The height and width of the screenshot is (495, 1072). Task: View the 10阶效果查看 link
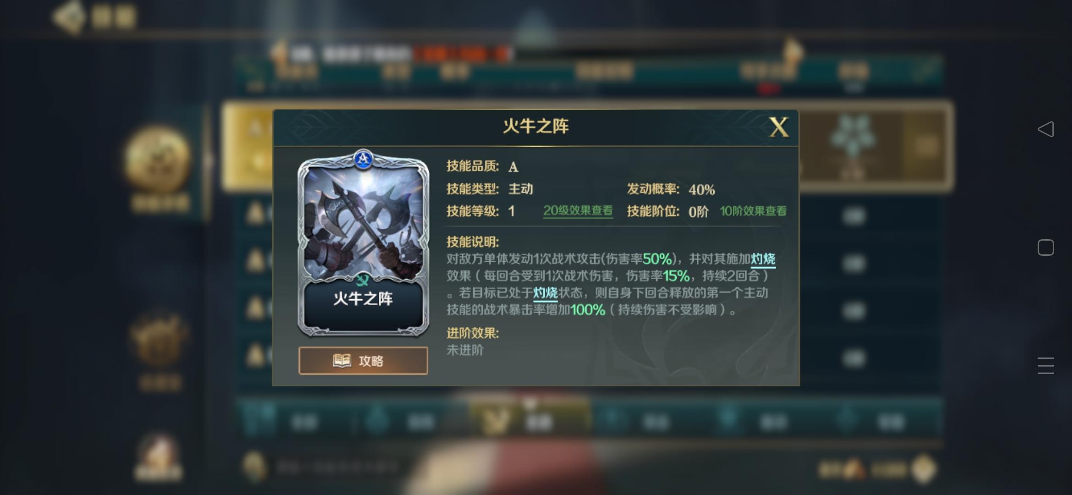753,211
